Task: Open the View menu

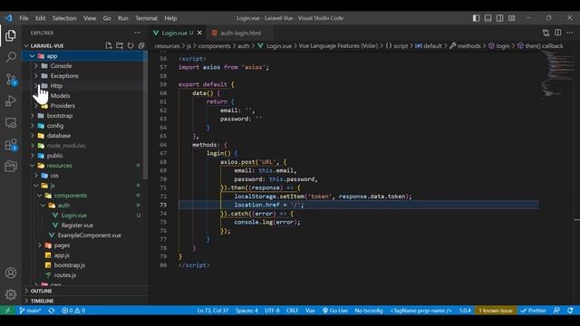Action: tap(90, 18)
